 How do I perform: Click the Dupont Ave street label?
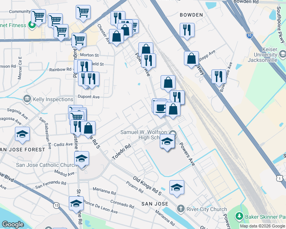tap(89, 97)
